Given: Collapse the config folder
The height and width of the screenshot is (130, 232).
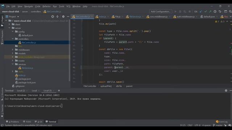Looking at the screenshot, I should 13,31.
